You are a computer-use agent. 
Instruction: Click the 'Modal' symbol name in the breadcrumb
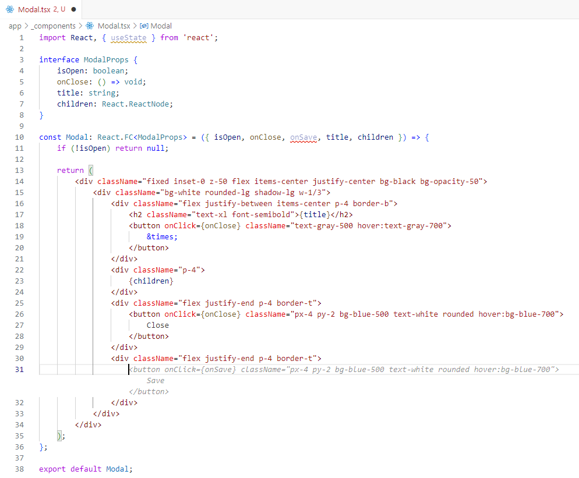click(161, 26)
